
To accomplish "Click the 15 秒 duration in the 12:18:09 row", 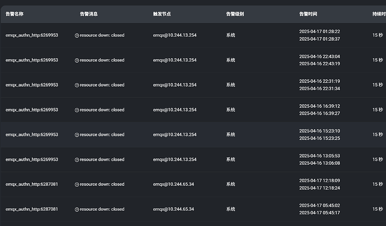I will pyautogui.click(x=378, y=185).
